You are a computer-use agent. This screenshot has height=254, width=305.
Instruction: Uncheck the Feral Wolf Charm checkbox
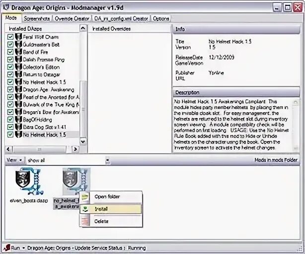click(10, 37)
